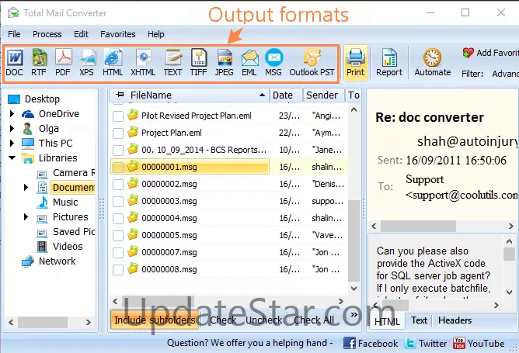Convert to EML format
Image resolution: width=519 pixels, height=353 pixels.
point(249,63)
